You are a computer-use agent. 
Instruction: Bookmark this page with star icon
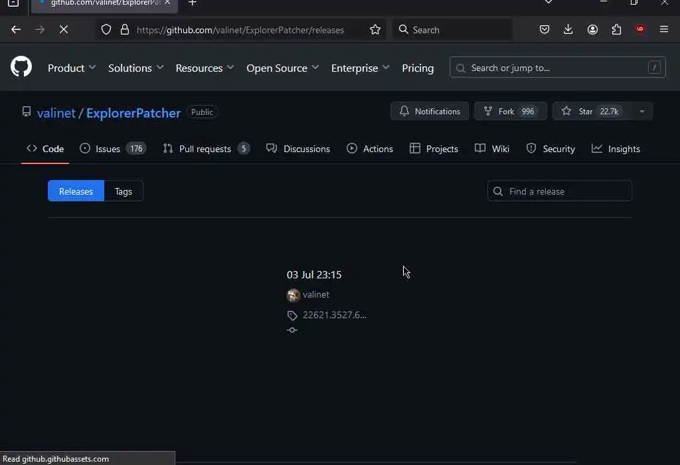pos(375,29)
